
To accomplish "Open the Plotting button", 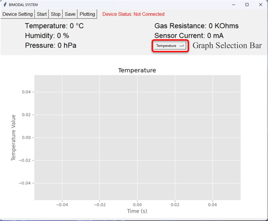I will click(87, 14).
